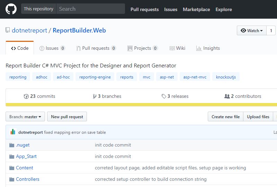Click the commits history clock icon

26,96
